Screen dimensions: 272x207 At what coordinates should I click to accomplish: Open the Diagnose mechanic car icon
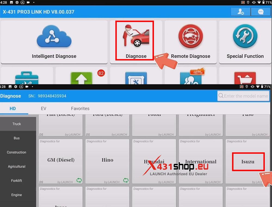136,36
